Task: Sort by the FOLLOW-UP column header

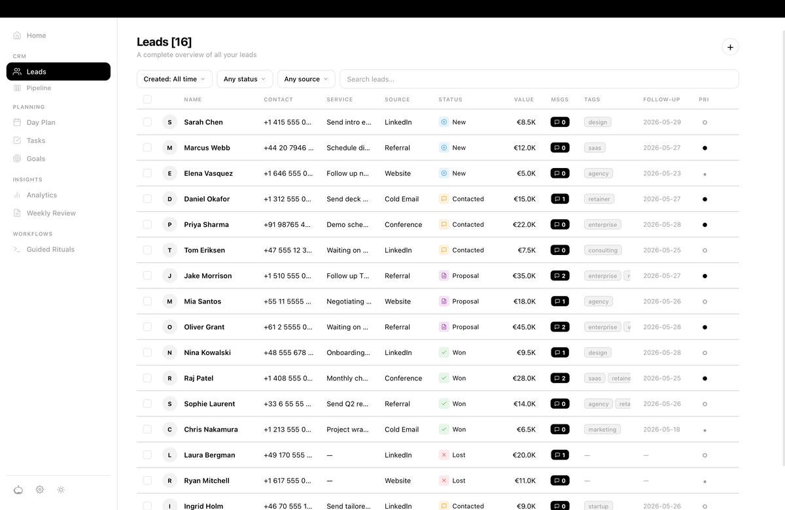Action: (x=661, y=99)
